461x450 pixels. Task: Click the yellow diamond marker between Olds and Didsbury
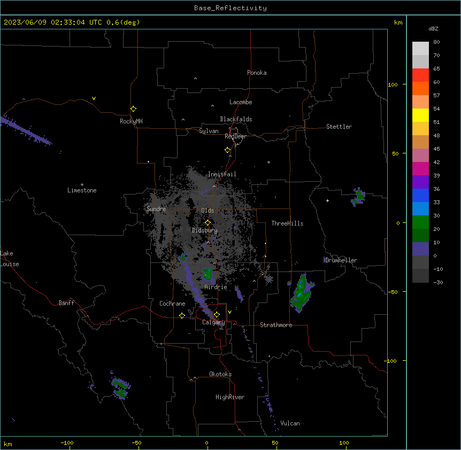pyautogui.click(x=208, y=223)
